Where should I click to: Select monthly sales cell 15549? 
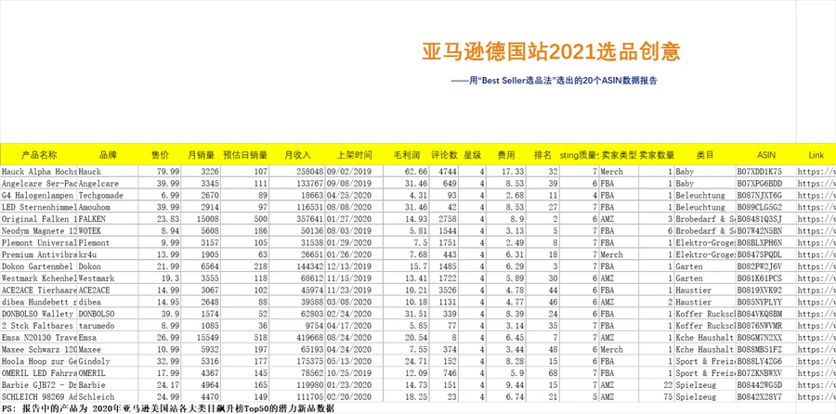(201, 338)
